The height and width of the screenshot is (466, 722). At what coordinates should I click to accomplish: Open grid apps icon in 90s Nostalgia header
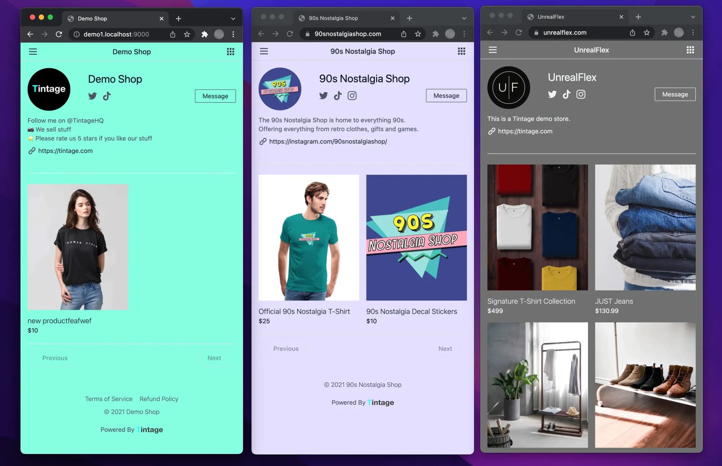[461, 51]
